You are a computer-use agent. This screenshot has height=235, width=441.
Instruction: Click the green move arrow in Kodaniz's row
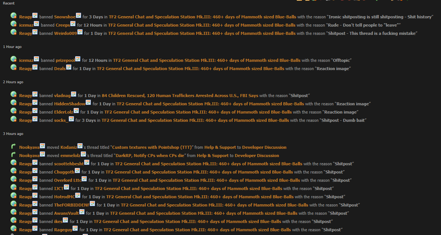coord(14,146)
